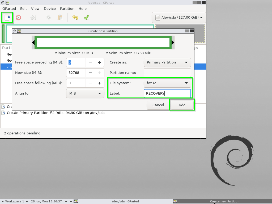Viewport: 272px width, 204px height.
Task: Click the Delete partition toolbar icon
Action: [x=18, y=17]
